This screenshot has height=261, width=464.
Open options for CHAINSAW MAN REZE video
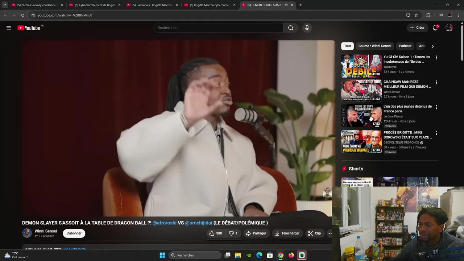(x=436, y=82)
